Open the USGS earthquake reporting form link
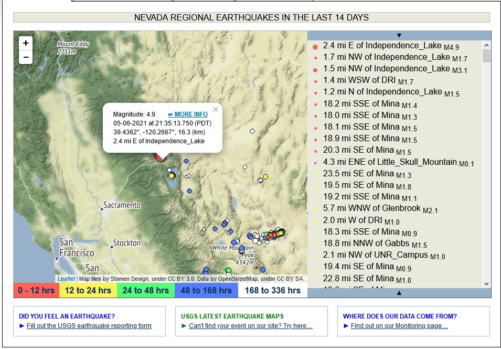 (x=89, y=326)
